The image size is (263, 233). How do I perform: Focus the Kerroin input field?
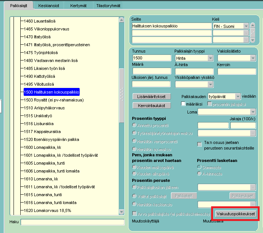[x=237, y=71]
